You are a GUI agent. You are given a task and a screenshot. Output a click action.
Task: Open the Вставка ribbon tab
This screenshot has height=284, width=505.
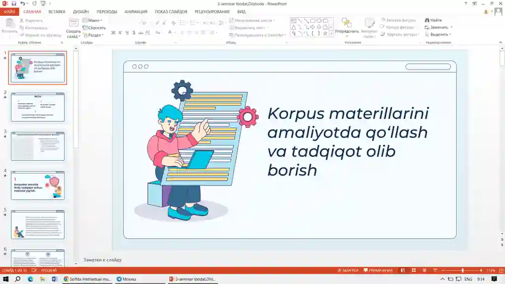tap(57, 11)
